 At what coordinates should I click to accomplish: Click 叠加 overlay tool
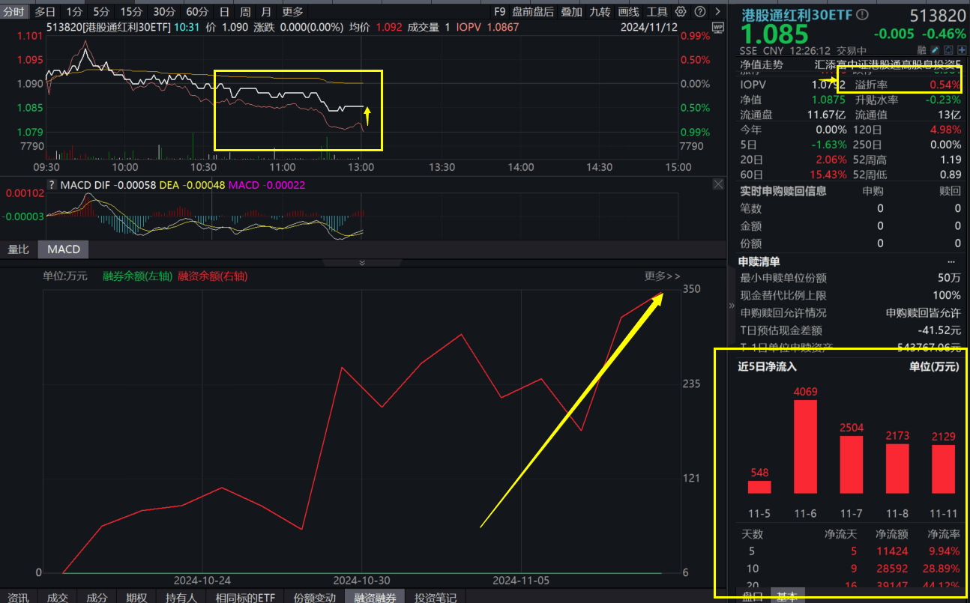[571, 11]
